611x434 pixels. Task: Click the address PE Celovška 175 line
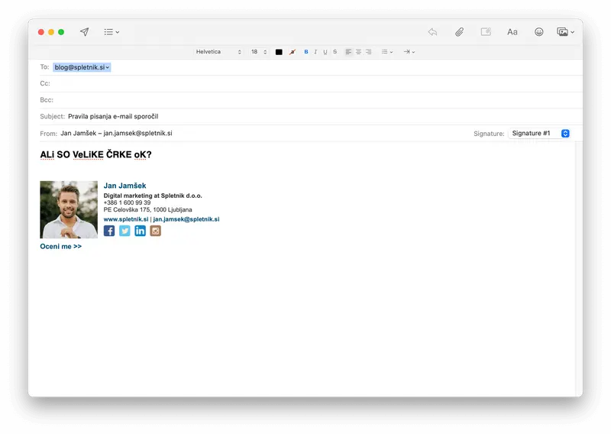click(147, 210)
